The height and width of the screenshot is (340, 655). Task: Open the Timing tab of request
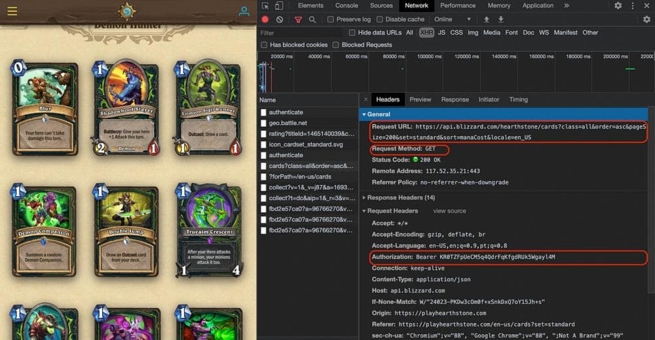tap(518, 99)
